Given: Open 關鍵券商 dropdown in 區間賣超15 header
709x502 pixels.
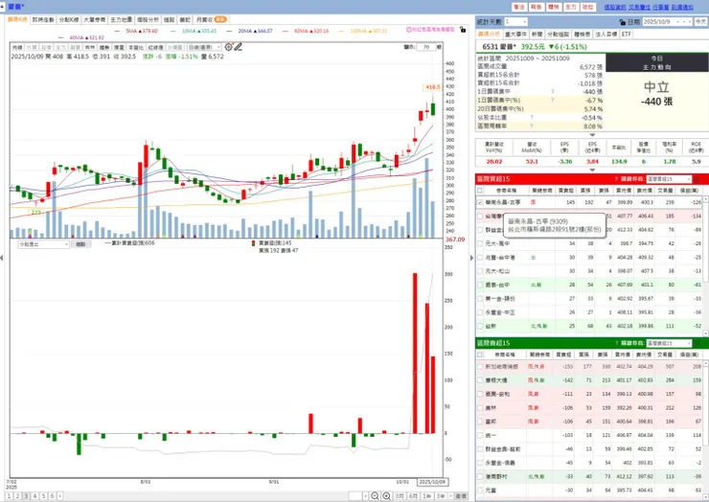Looking at the screenshot, I should click(669, 343).
